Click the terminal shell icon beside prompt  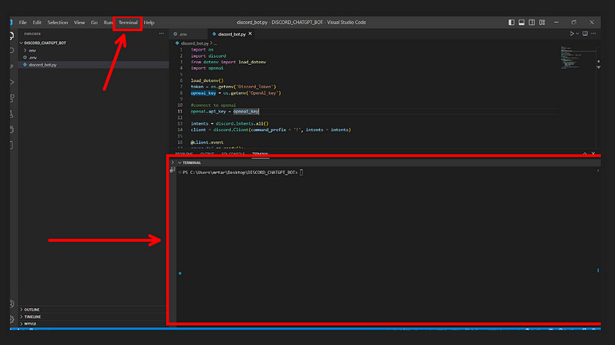click(172, 169)
